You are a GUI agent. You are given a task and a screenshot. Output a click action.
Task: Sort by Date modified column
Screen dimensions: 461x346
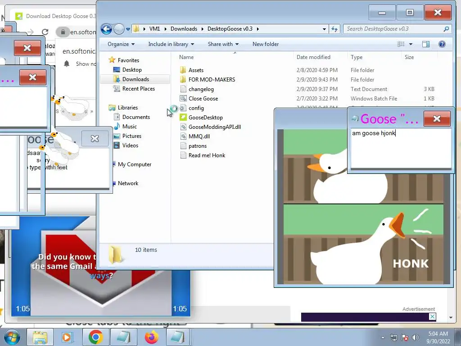(x=313, y=57)
